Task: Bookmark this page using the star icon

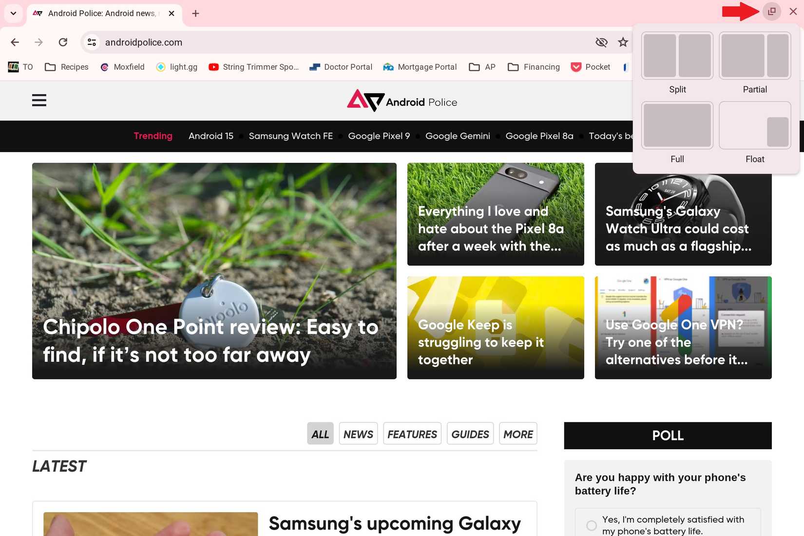Action: 623,42
